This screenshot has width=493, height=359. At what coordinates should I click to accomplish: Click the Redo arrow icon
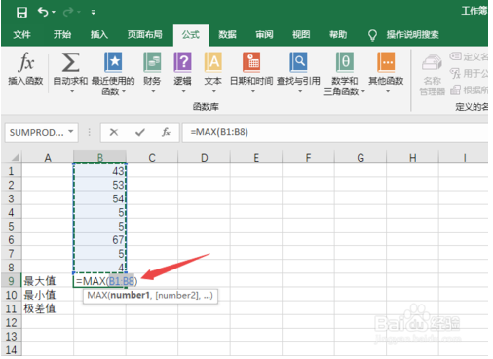point(68,12)
